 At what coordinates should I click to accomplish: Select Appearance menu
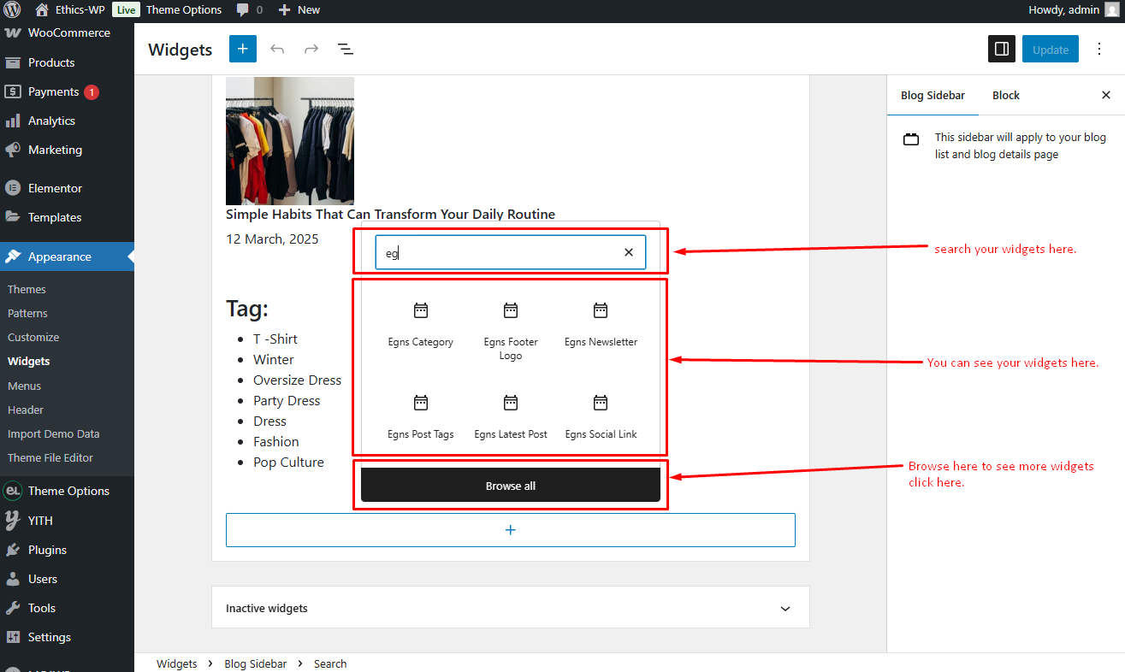(x=67, y=256)
